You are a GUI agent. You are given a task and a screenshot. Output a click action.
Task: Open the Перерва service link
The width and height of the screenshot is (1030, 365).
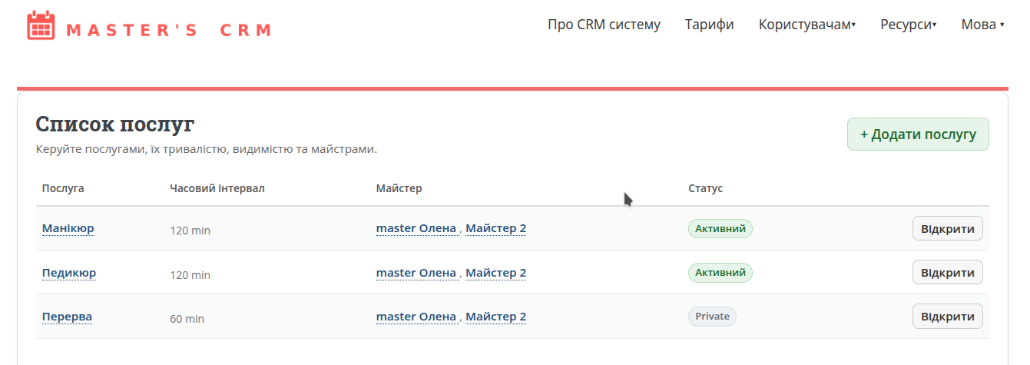pos(67,317)
